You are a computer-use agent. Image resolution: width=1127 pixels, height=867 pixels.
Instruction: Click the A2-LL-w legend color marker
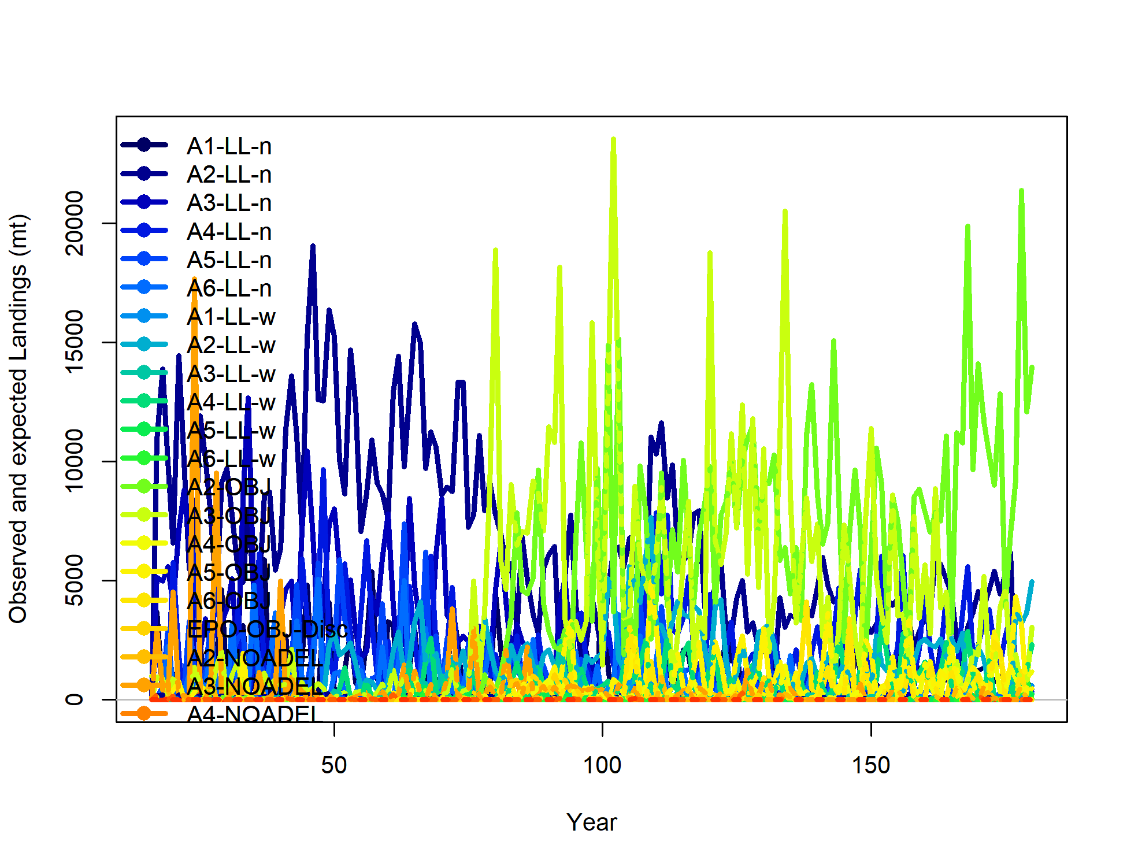pos(144,344)
